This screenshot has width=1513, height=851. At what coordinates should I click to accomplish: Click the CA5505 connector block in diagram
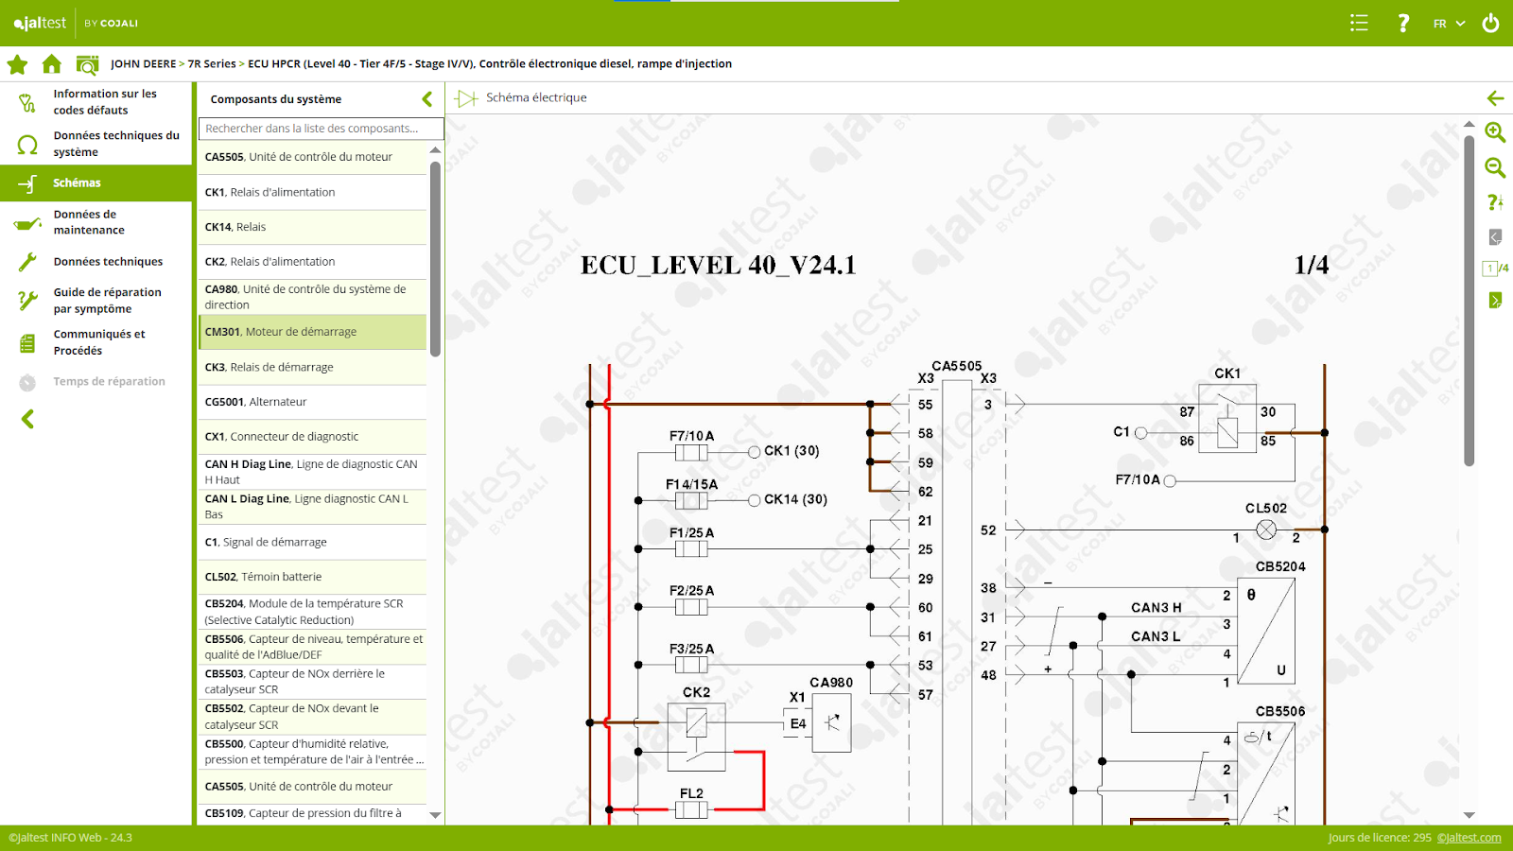tap(957, 600)
